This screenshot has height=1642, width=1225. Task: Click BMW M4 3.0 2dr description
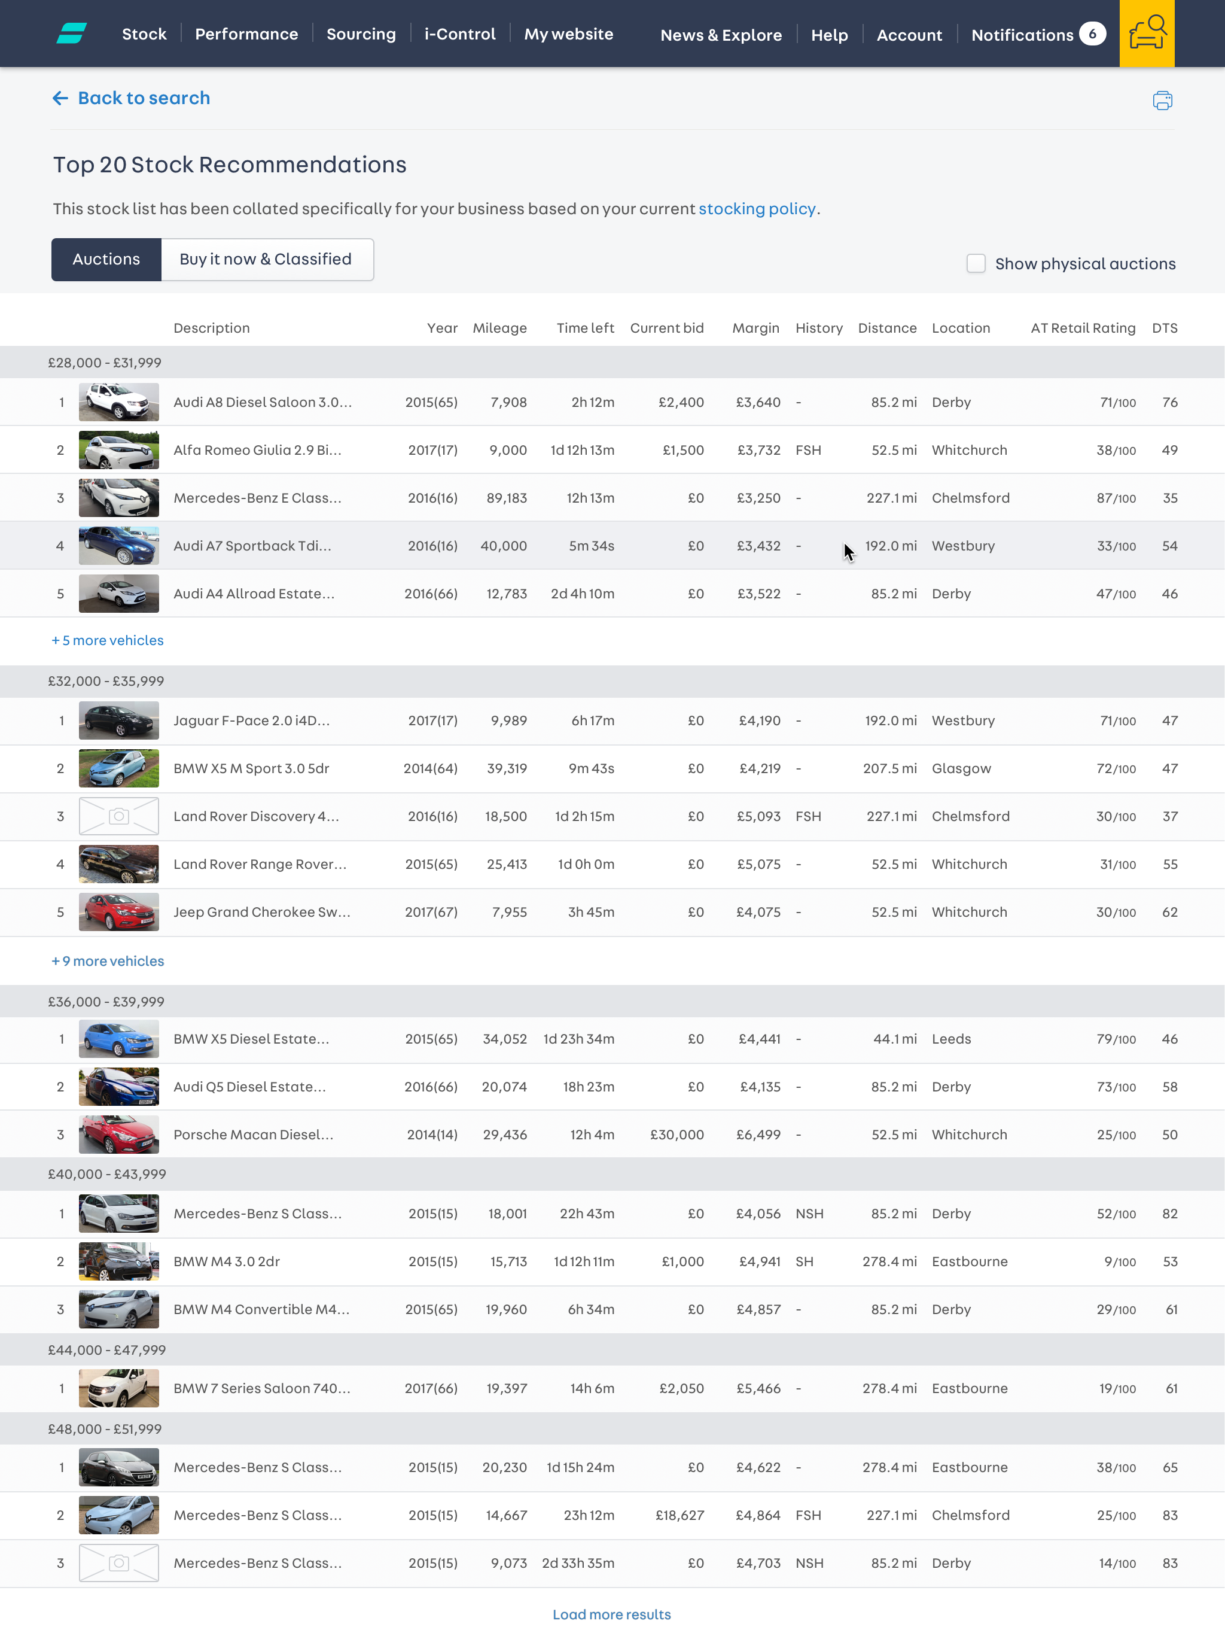227,1261
